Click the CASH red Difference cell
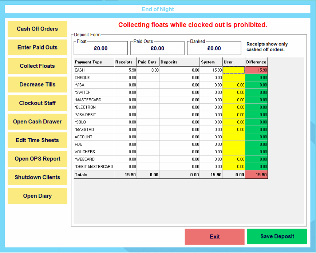 pos(256,70)
